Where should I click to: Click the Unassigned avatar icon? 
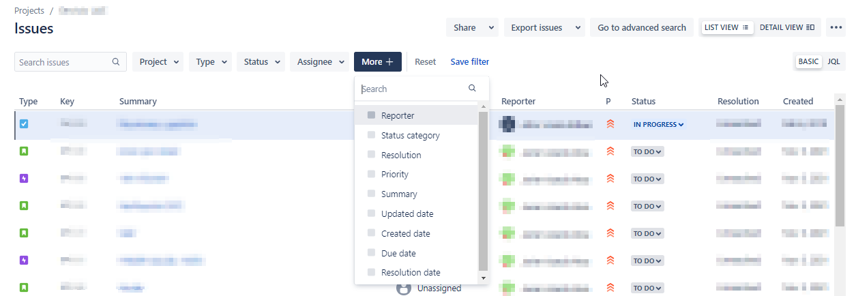tap(403, 288)
